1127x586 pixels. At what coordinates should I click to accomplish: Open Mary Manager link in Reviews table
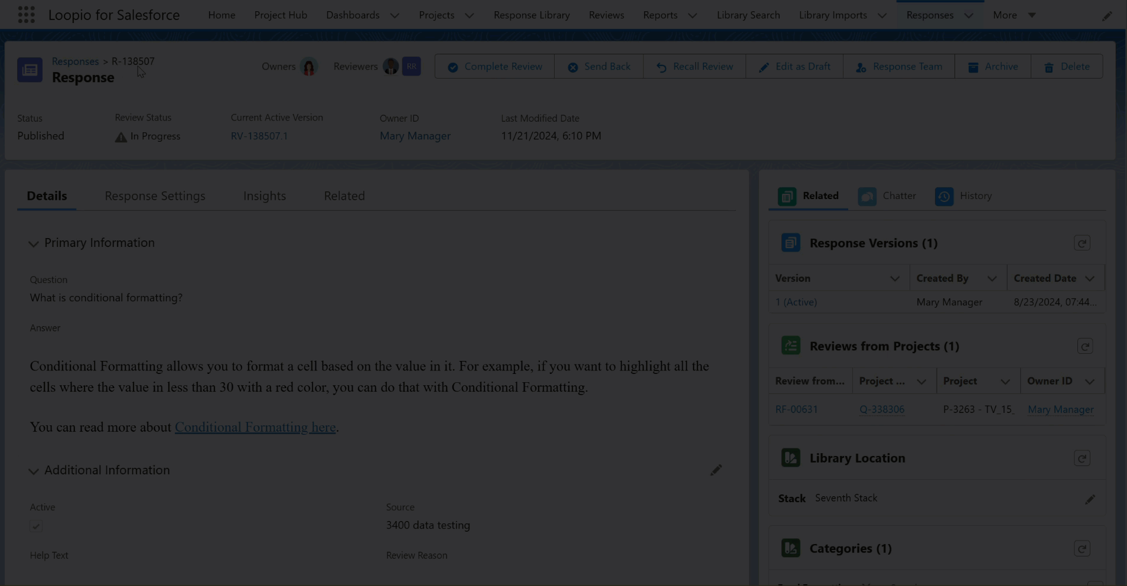point(1061,409)
